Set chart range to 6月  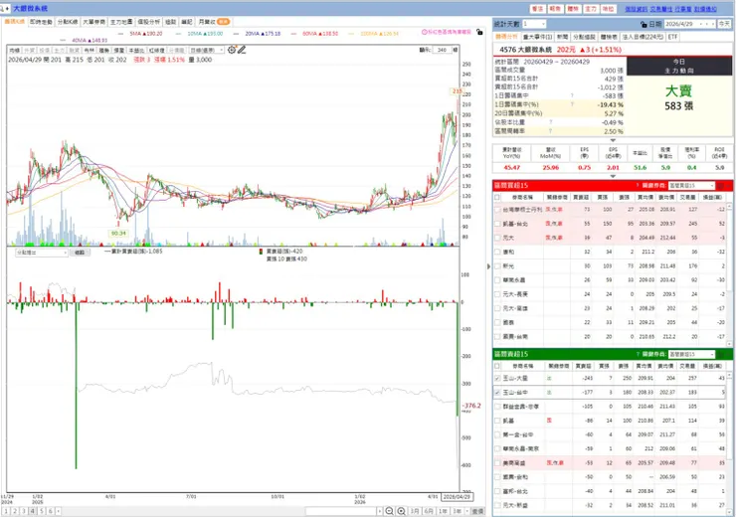coord(429,511)
